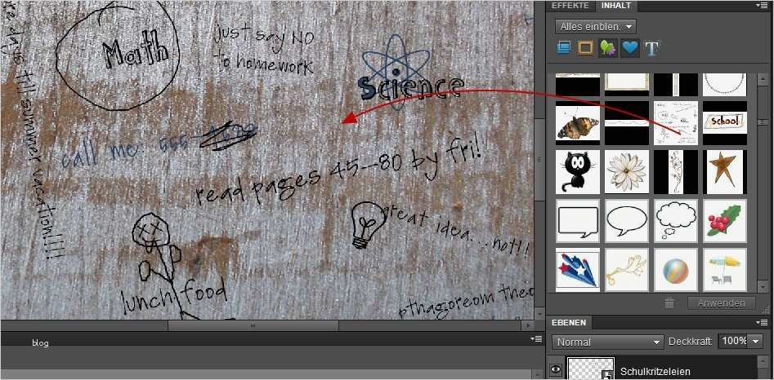Select the school doodles thumbnail
Screen dimensions: 774x380
[676, 123]
